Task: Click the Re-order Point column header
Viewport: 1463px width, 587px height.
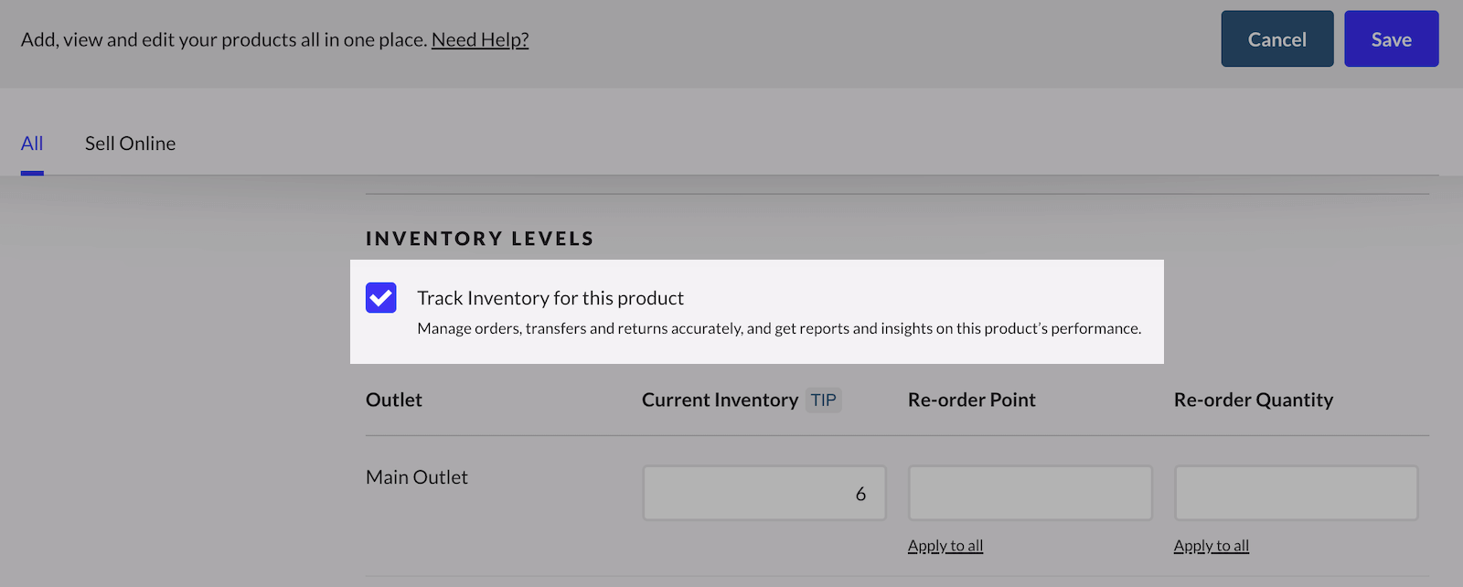Action: tap(971, 400)
